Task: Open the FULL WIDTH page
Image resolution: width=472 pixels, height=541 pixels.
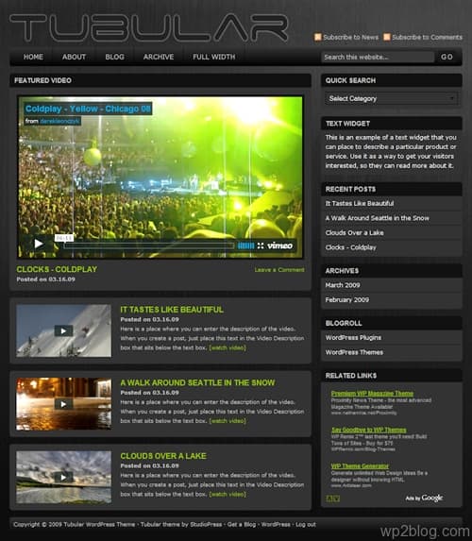Action: pyautogui.click(x=214, y=57)
